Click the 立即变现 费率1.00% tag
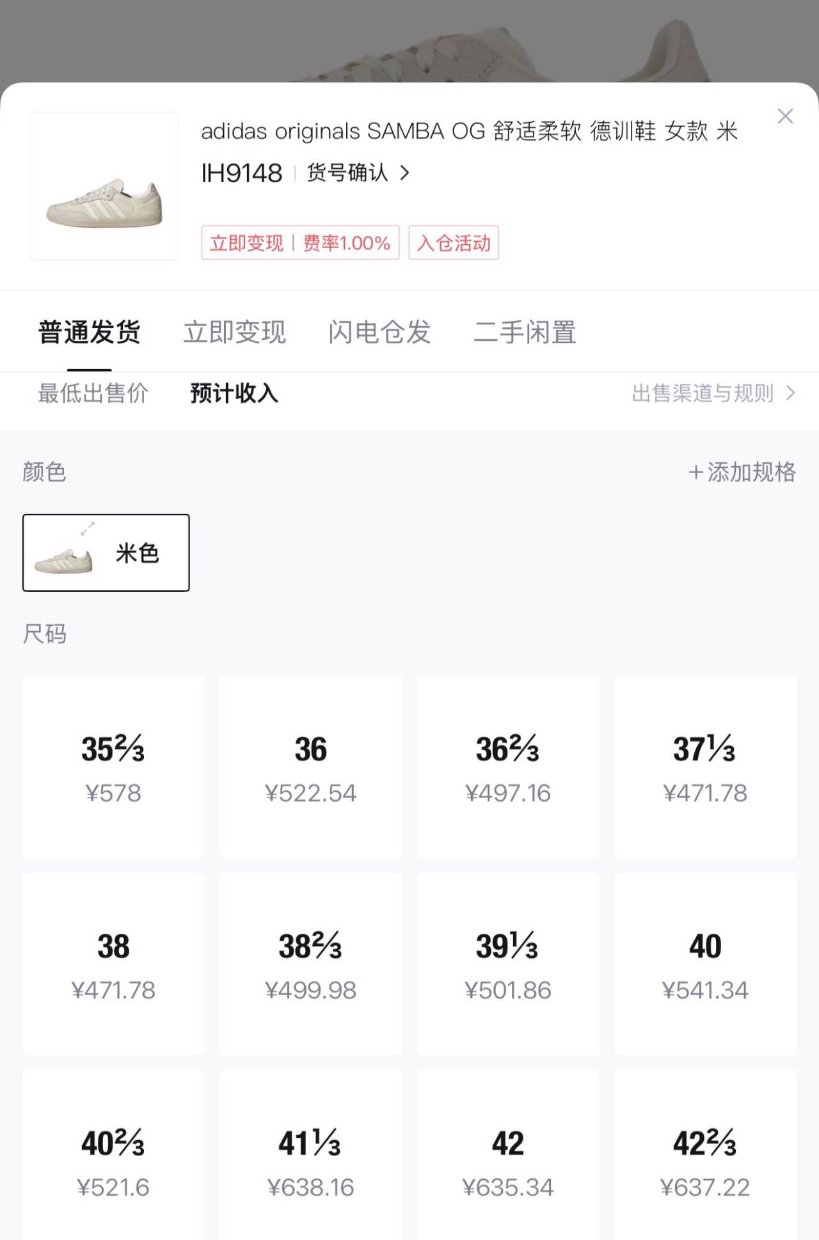This screenshot has height=1240, width=819. [x=300, y=243]
